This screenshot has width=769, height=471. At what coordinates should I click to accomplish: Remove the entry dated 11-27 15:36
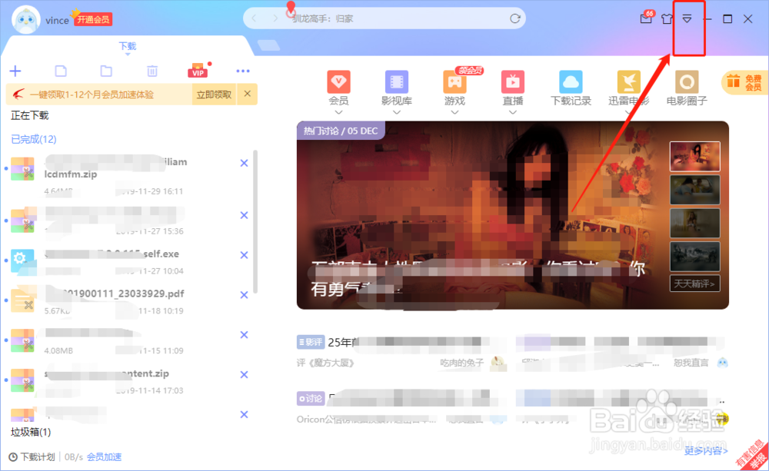(x=244, y=215)
